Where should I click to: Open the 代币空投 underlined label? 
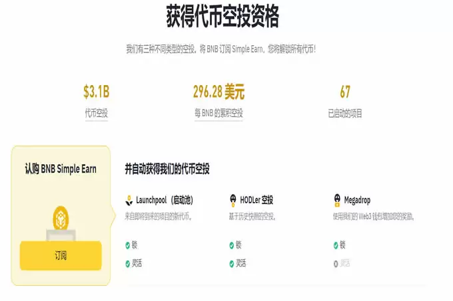pyautogui.click(x=96, y=113)
